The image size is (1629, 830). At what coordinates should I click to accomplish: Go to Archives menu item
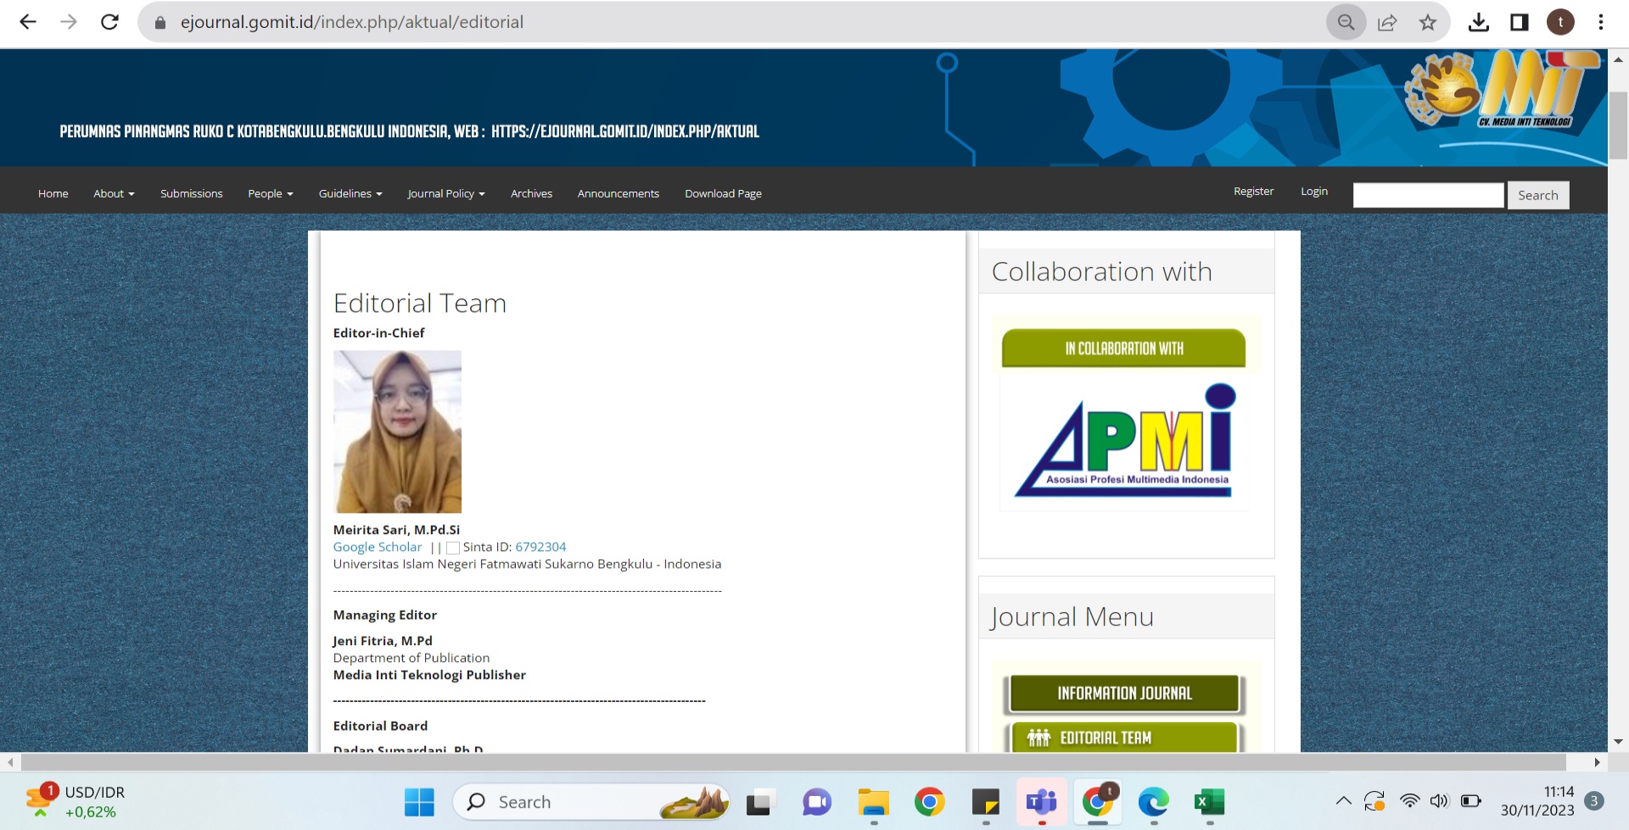click(531, 193)
